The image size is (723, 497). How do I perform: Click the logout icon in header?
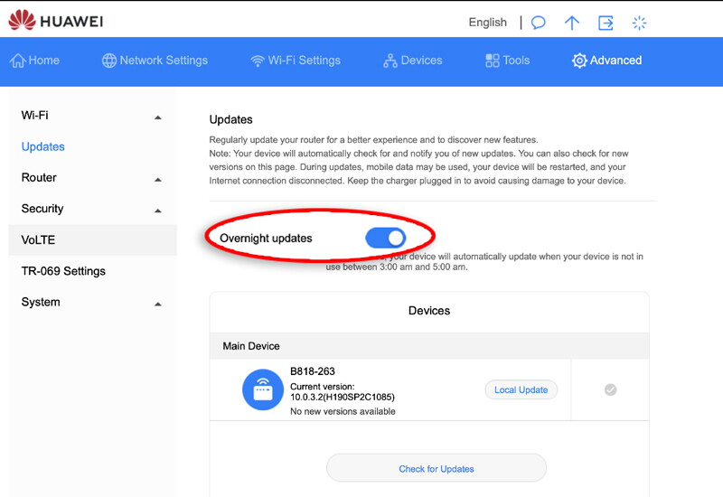(606, 23)
